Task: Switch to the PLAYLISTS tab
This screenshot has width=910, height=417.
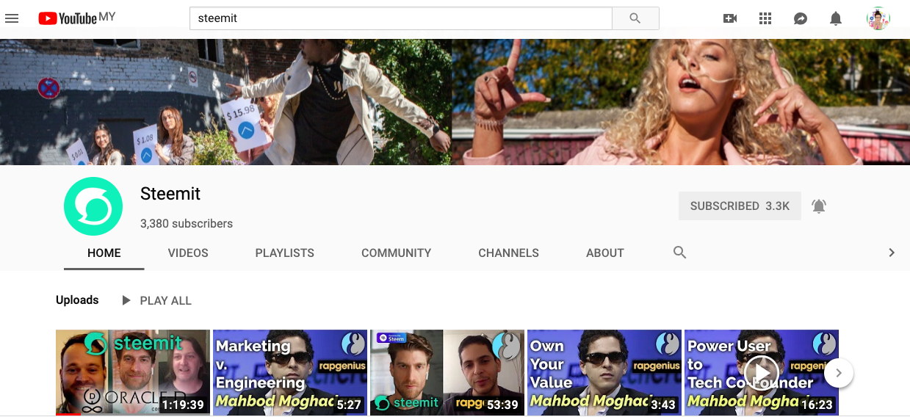Action: point(285,253)
